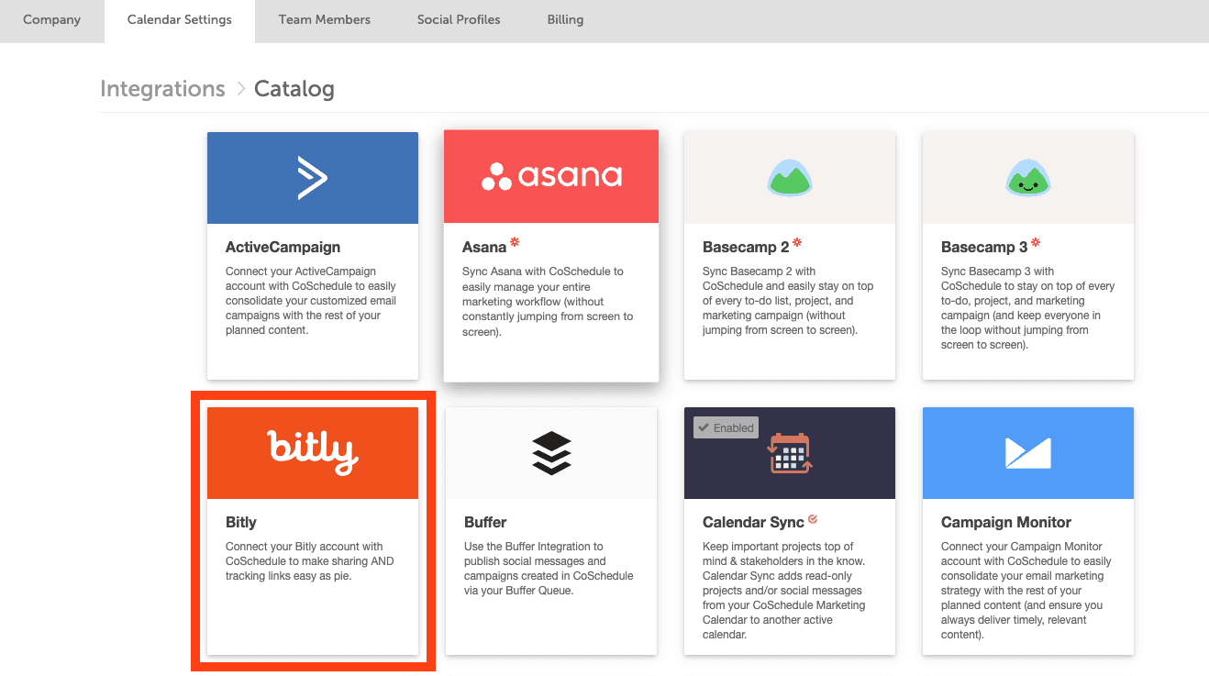
Task: Click the Buffer Queue description text
Action: [x=549, y=569]
